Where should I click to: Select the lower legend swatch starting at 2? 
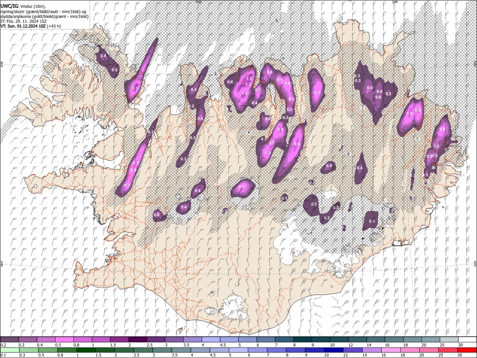[x=124, y=350]
